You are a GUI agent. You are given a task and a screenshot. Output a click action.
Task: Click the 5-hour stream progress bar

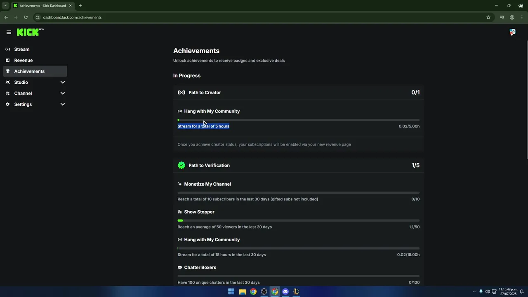(299, 120)
